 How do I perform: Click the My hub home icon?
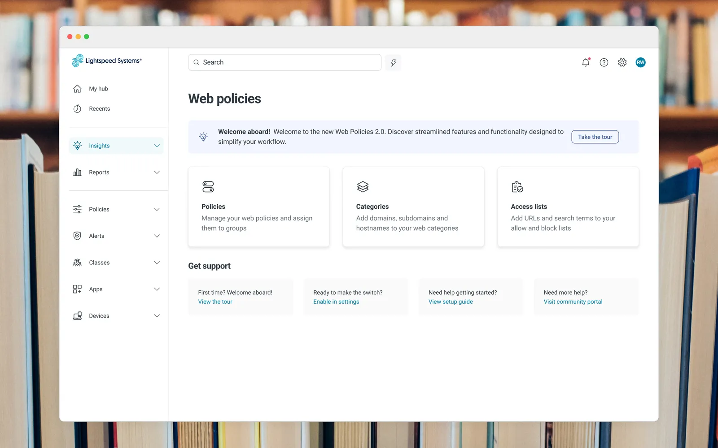click(77, 89)
